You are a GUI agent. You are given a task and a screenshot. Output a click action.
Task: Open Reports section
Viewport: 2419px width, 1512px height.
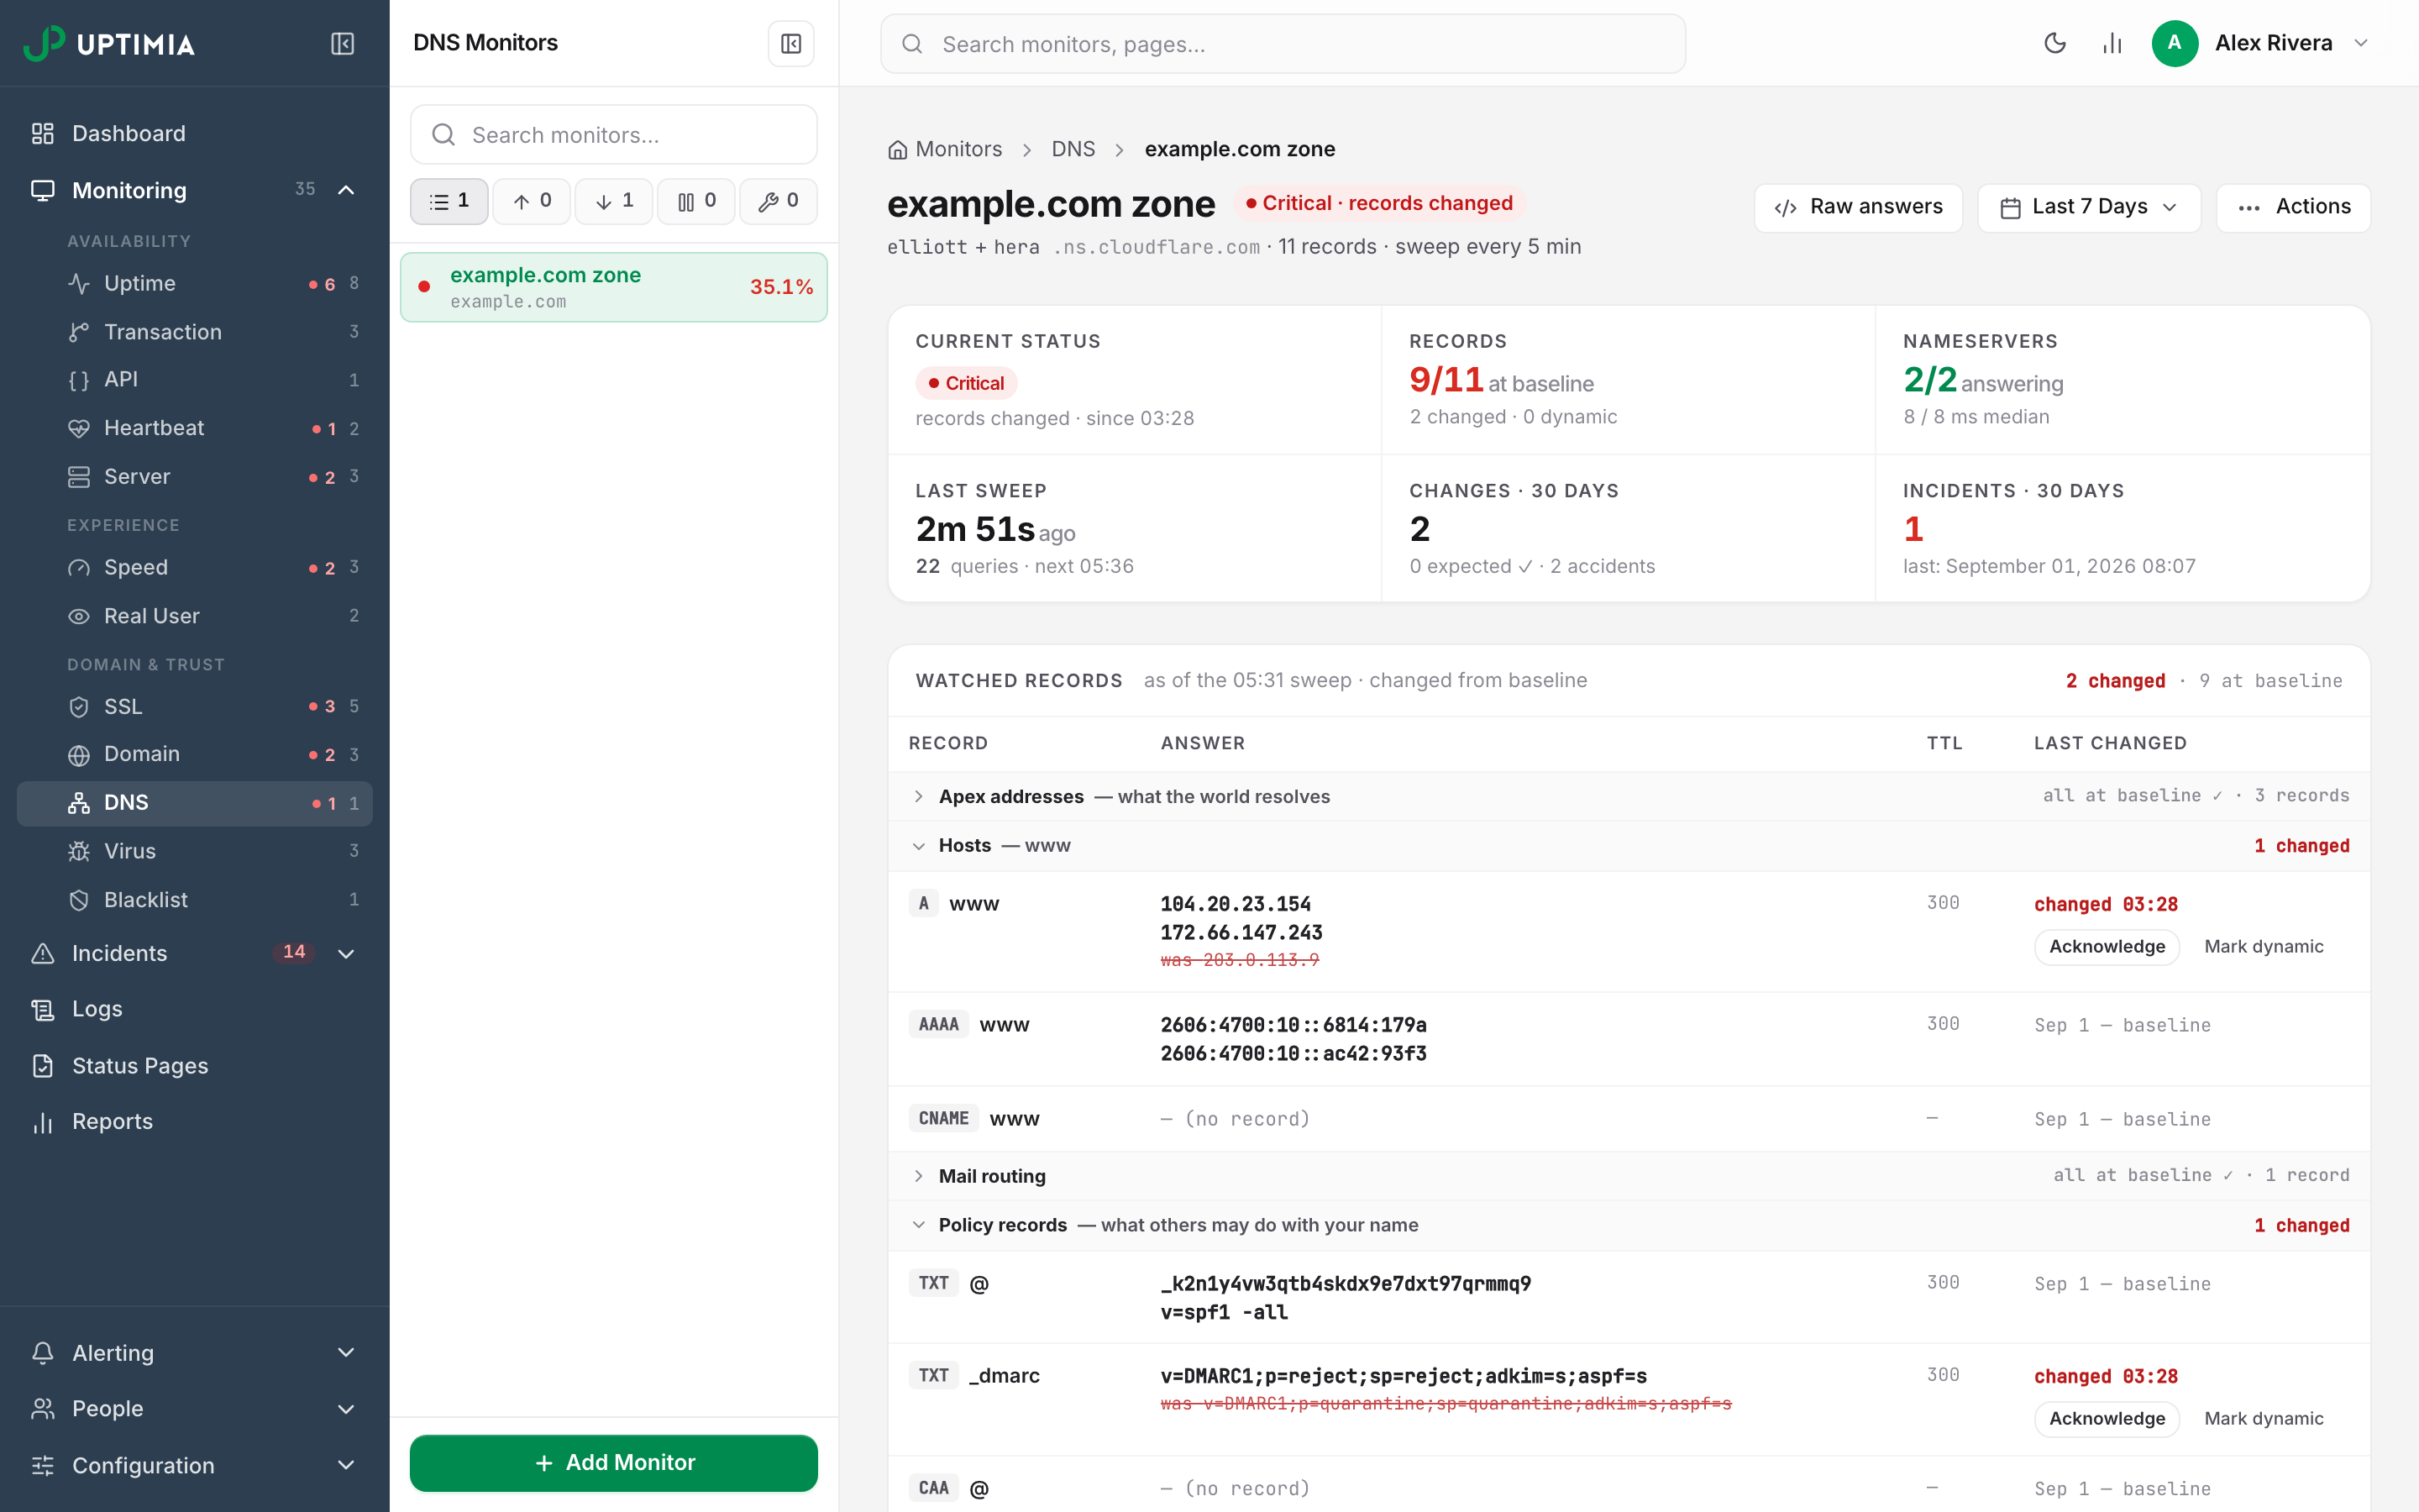[195, 1121]
